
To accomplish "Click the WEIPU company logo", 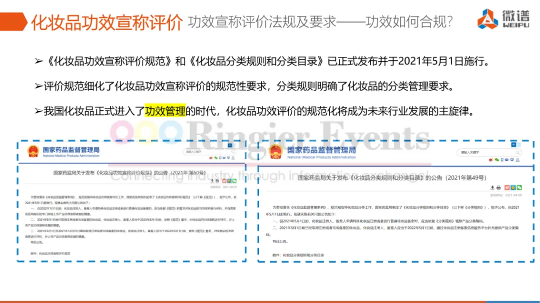I will pyautogui.click(x=503, y=19).
